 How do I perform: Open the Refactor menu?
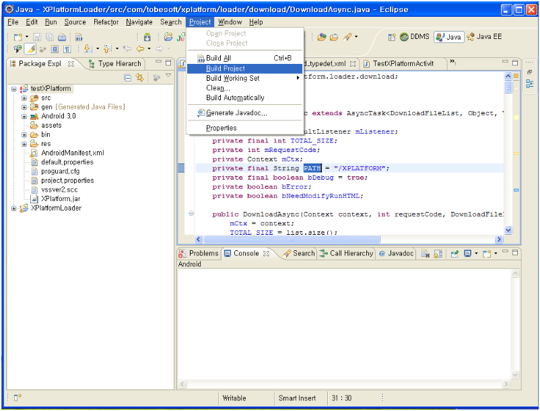click(x=106, y=22)
